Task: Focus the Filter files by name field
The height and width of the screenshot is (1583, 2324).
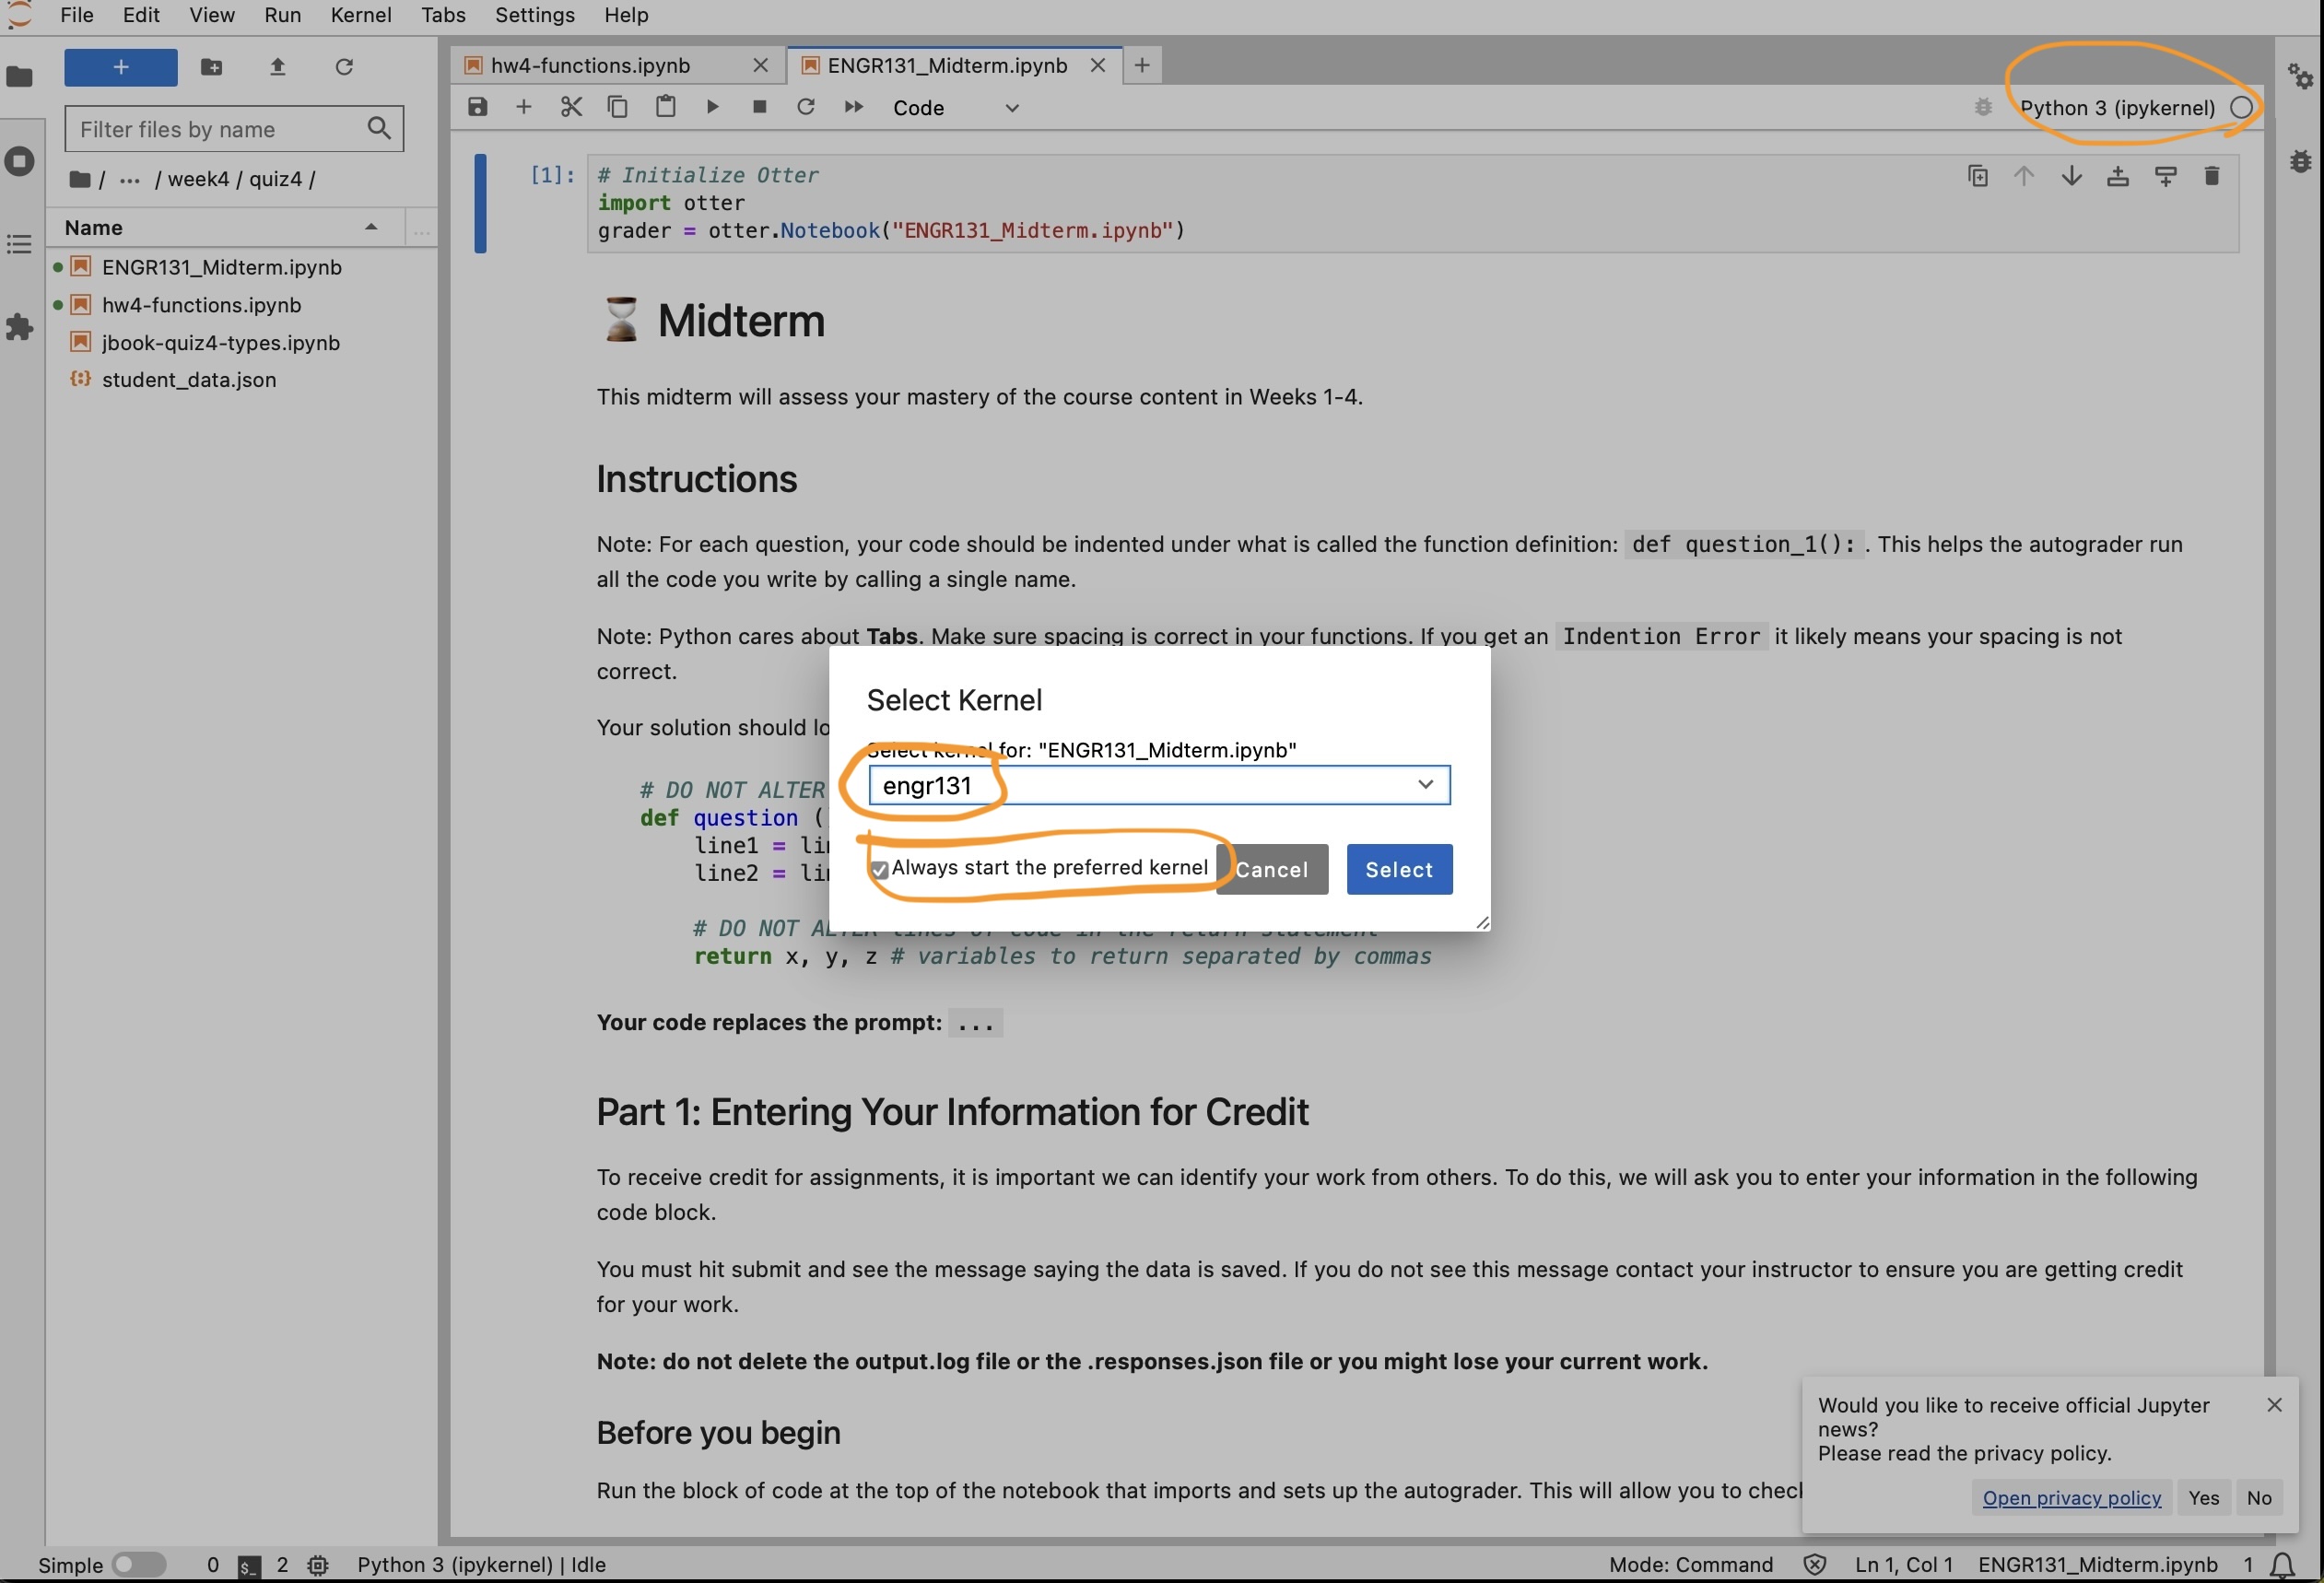Action: pos(234,129)
